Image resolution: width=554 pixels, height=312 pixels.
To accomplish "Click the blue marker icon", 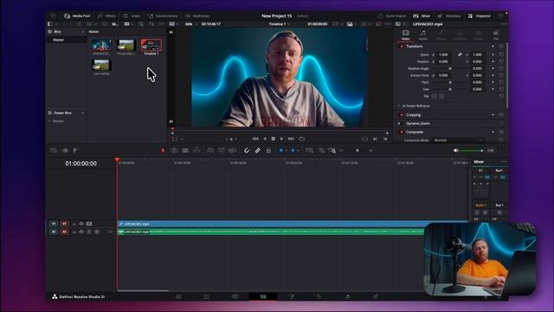I will coord(293,150).
